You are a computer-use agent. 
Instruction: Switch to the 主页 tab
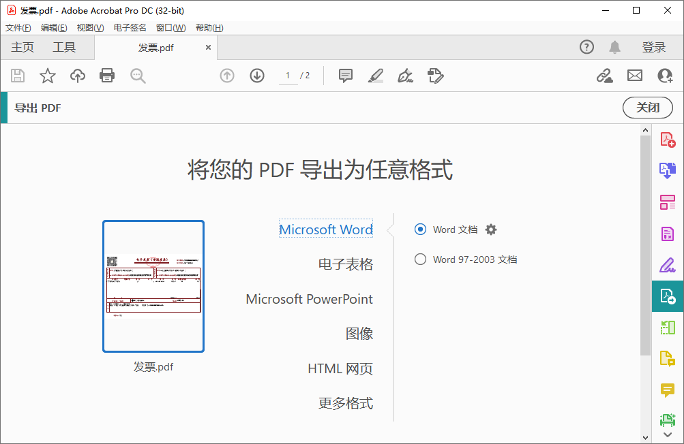[x=23, y=47]
